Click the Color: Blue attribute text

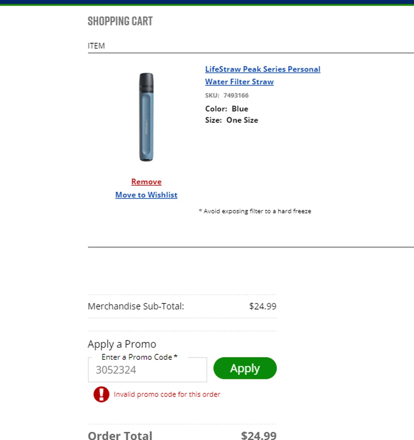point(227,109)
